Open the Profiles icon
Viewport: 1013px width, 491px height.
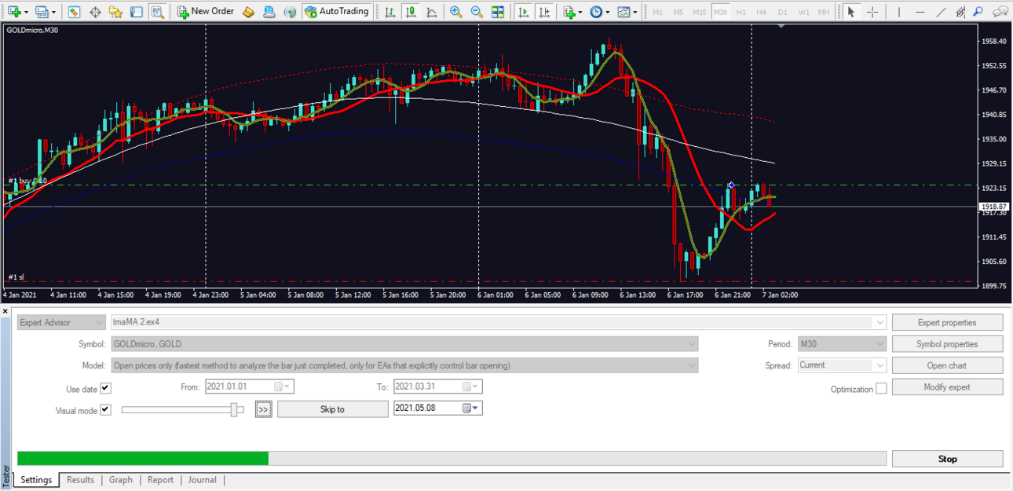click(42, 12)
